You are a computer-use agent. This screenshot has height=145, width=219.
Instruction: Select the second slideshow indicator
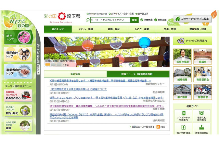(53, 65)
